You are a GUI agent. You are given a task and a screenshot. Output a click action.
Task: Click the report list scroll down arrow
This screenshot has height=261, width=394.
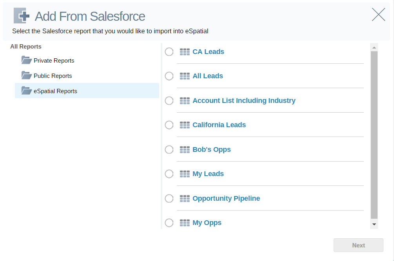point(374,224)
